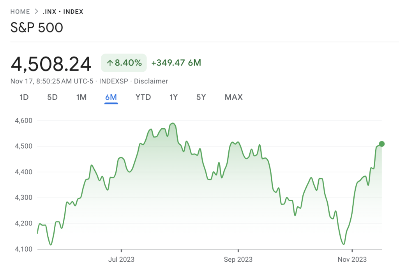Viewport: 399px width, 273px height.
Task: Show the 1M chart range
Action: [x=81, y=97]
